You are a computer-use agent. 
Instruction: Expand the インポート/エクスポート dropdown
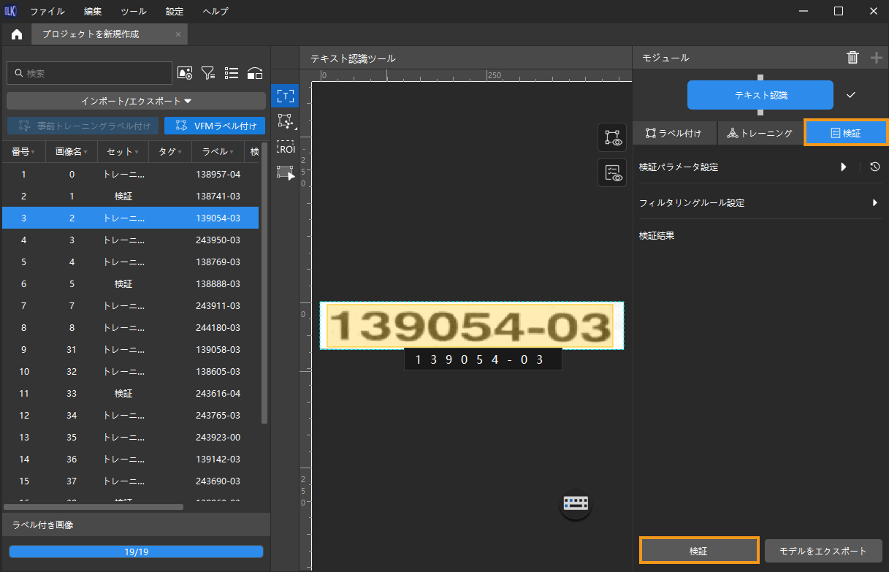coord(136,101)
